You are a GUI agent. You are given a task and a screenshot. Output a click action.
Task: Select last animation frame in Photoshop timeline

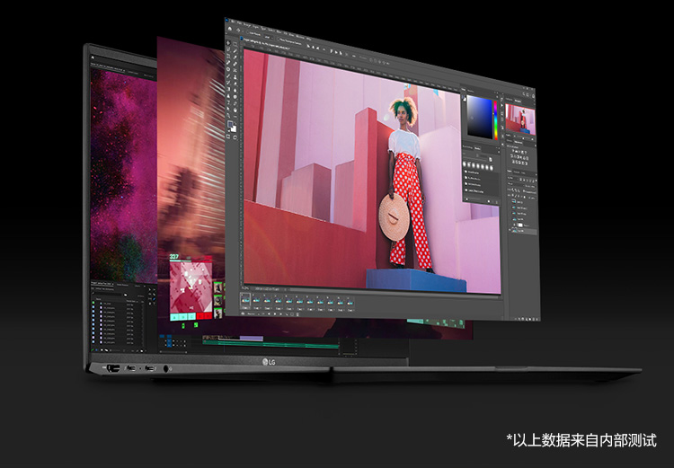(x=350, y=303)
